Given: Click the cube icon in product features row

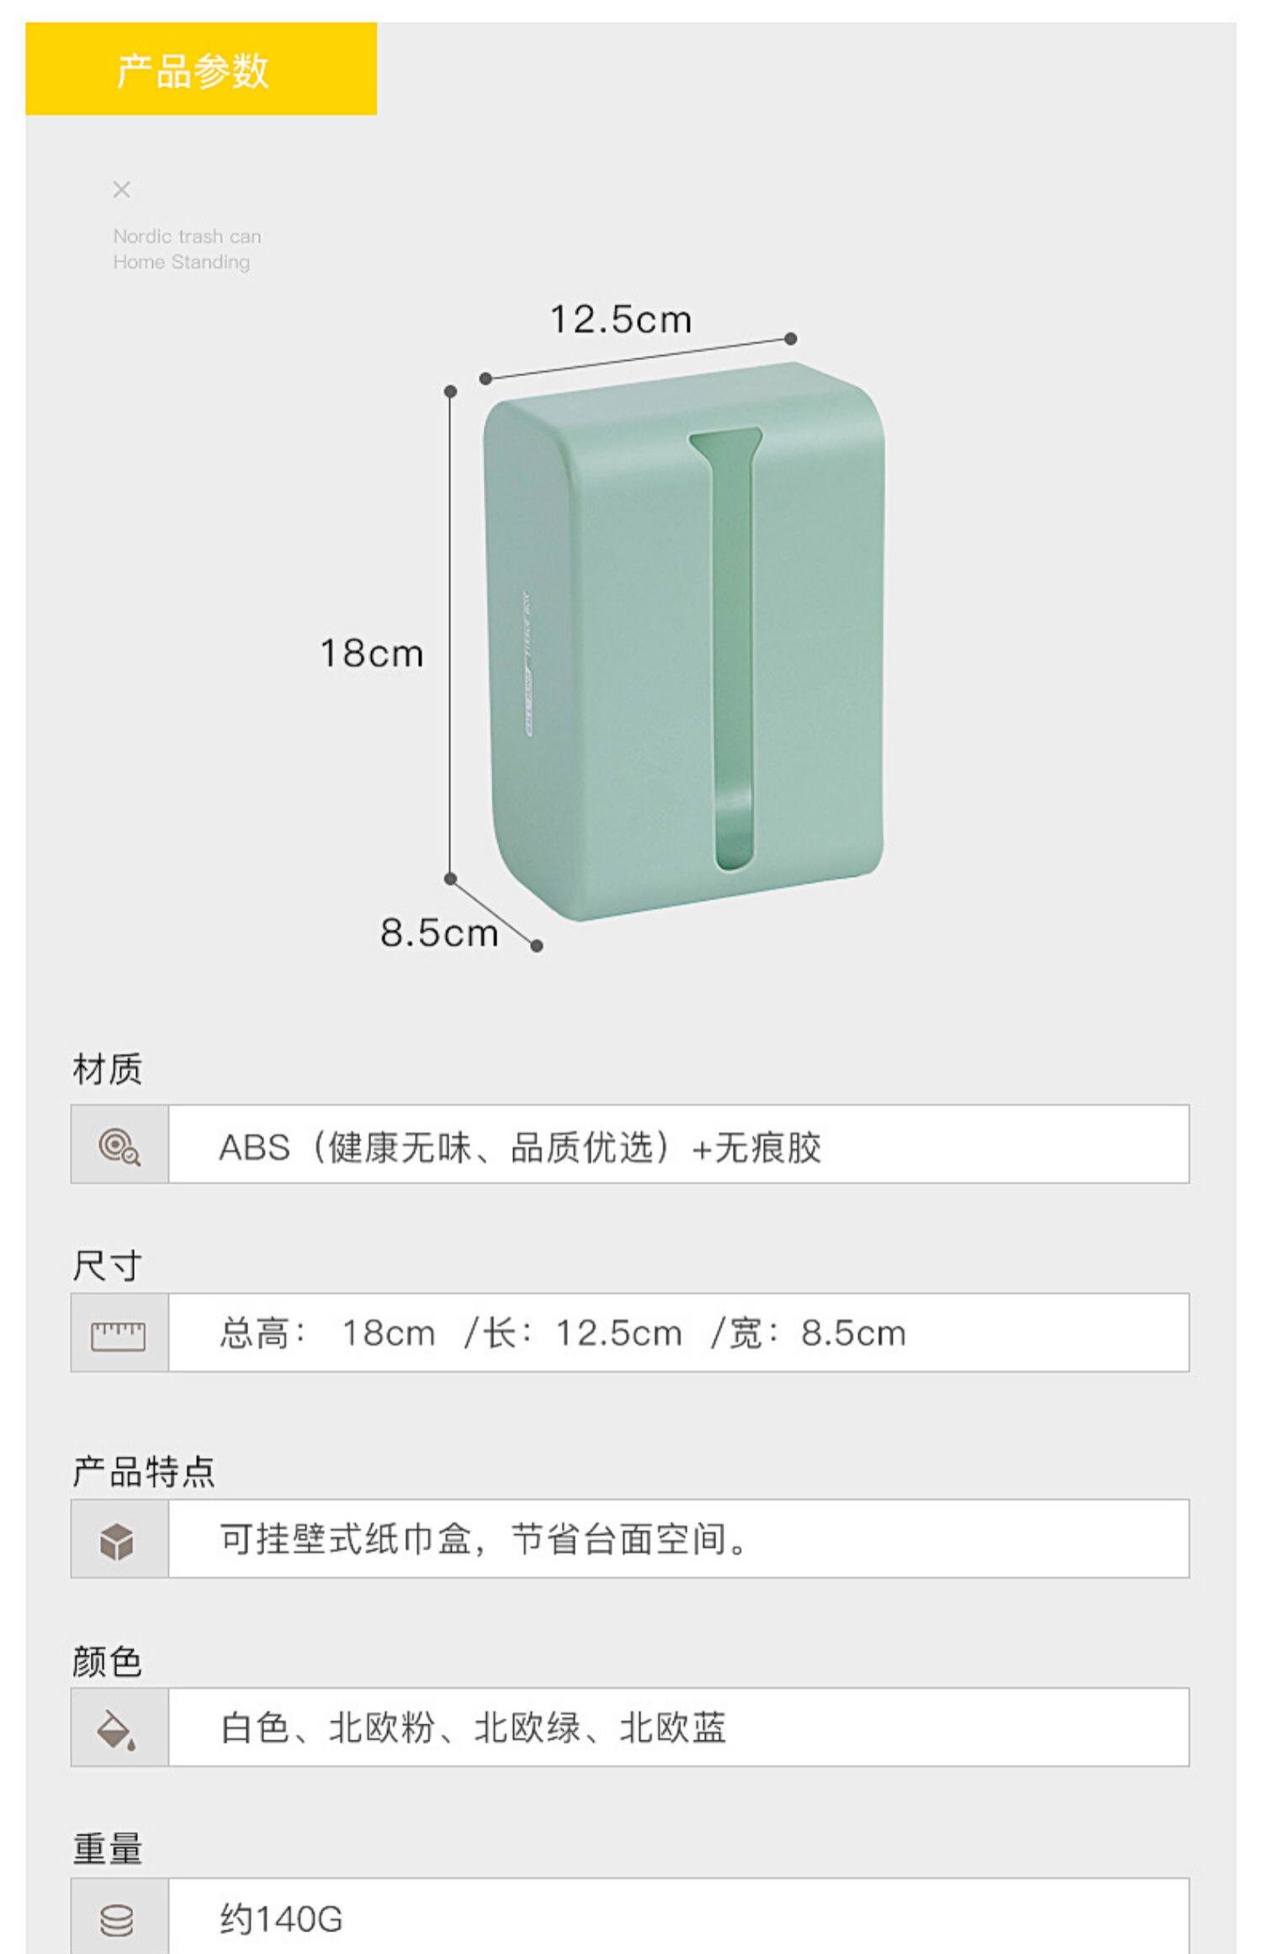Looking at the screenshot, I should point(117,1541).
